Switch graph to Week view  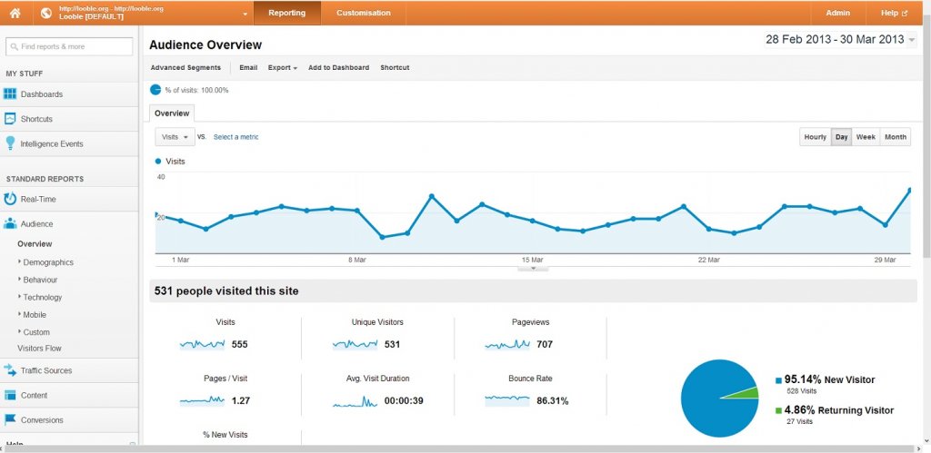click(866, 137)
